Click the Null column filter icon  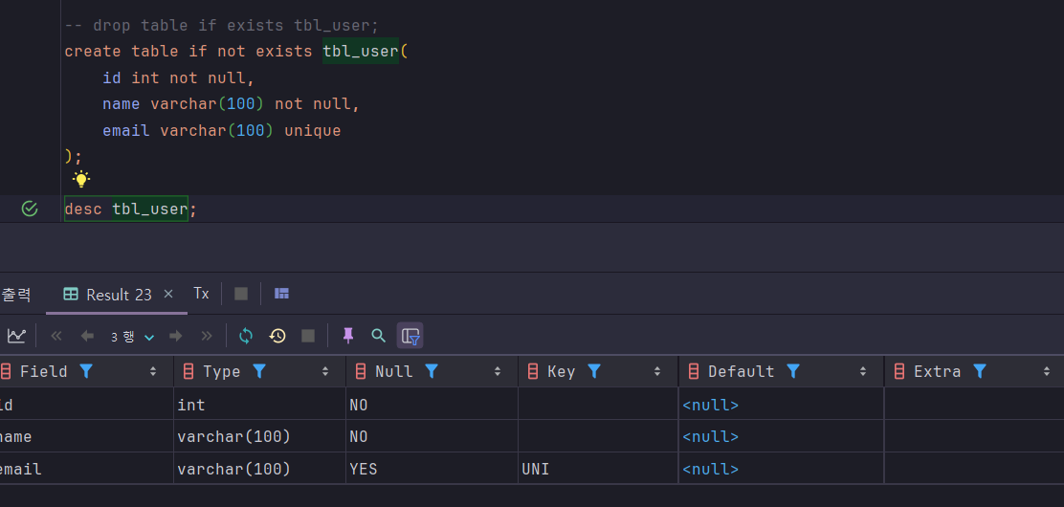coord(432,371)
